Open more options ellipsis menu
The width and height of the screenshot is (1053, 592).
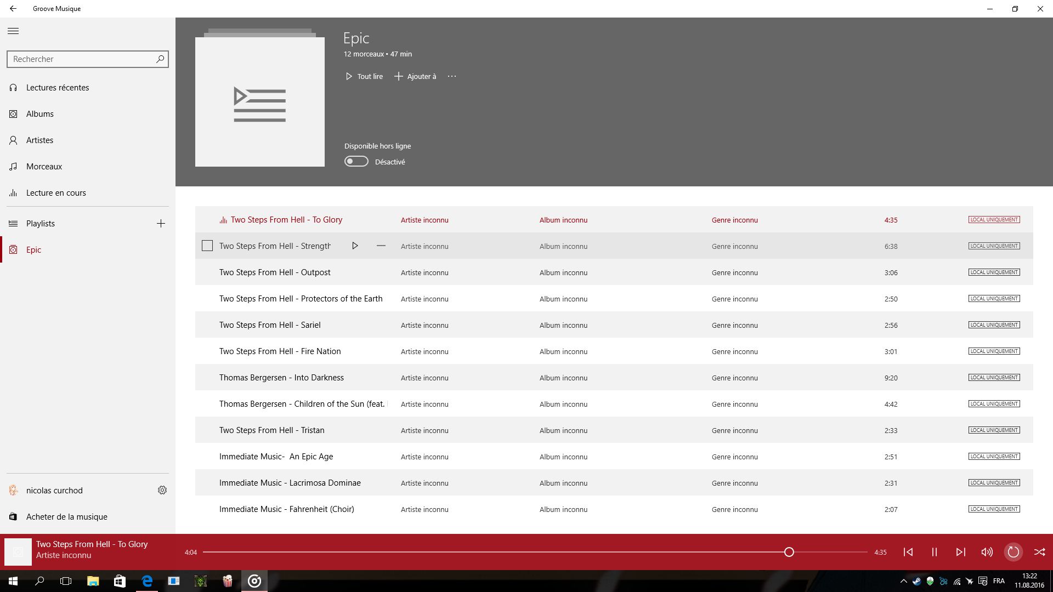point(452,77)
